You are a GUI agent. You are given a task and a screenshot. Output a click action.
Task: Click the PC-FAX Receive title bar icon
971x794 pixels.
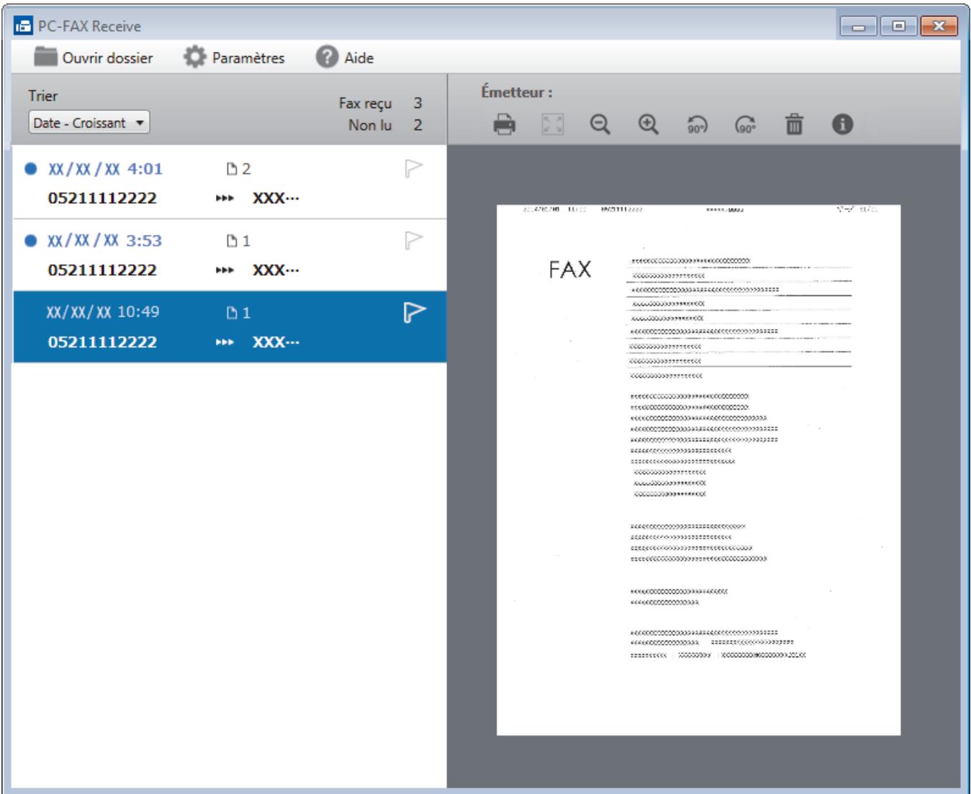23,27
